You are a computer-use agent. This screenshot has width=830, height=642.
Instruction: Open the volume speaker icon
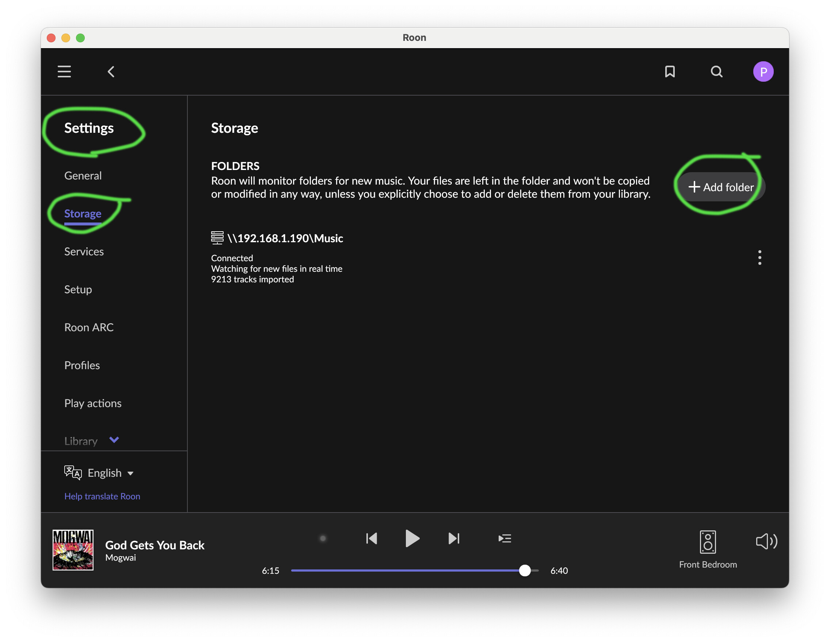[766, 541]
